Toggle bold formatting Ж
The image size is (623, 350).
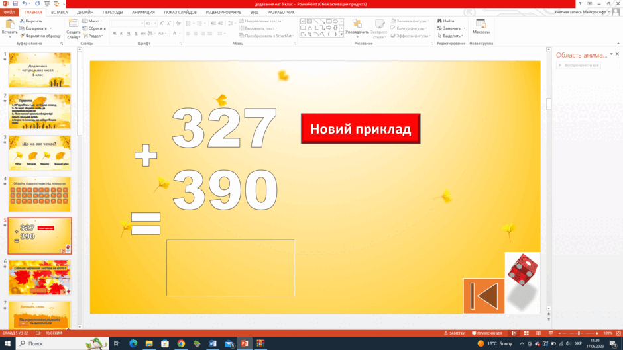[115, 33]
